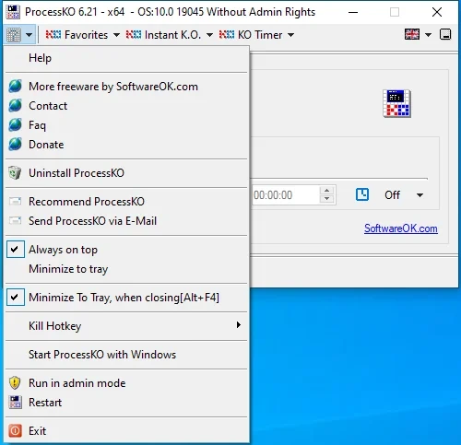Screen dimensions: 461x445
Task: Click the Restart ProcessKO icon
Action: [x=15, y=403]
